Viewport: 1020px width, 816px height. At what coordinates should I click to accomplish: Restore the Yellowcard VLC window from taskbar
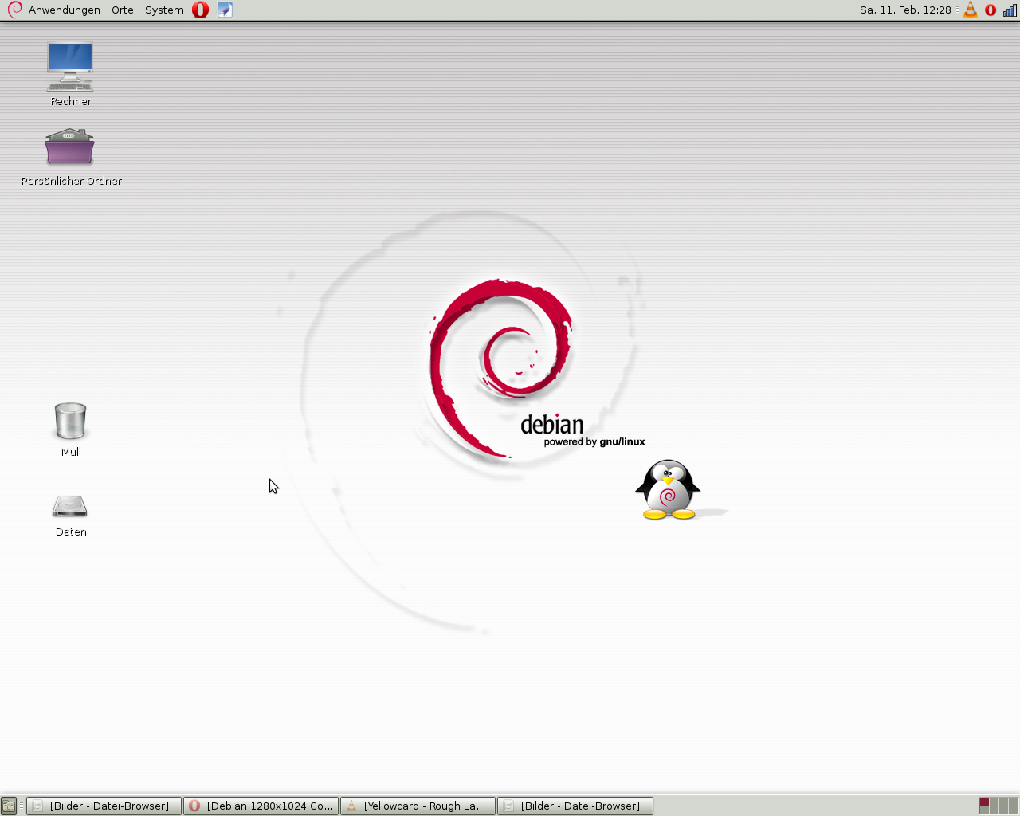click(418, 806)
